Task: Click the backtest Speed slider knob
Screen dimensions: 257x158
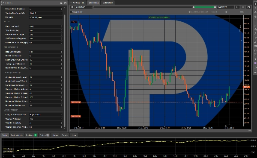Action: coord(226,12)
